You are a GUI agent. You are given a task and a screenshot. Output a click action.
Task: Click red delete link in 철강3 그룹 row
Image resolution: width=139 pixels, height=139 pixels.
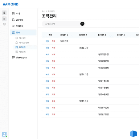(53, 101)
